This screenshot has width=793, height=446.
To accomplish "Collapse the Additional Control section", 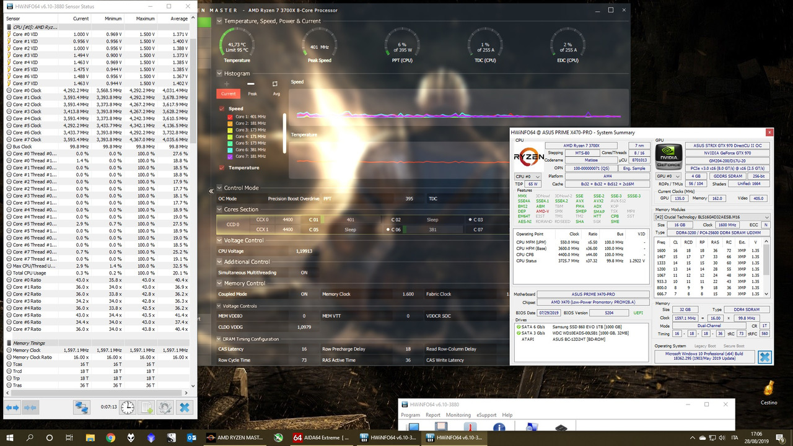I will [x=219, y=261].
